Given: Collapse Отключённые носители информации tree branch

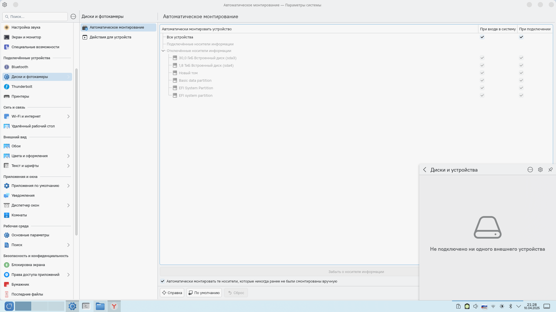Looking at the screenshot, I should pos(163,51).
